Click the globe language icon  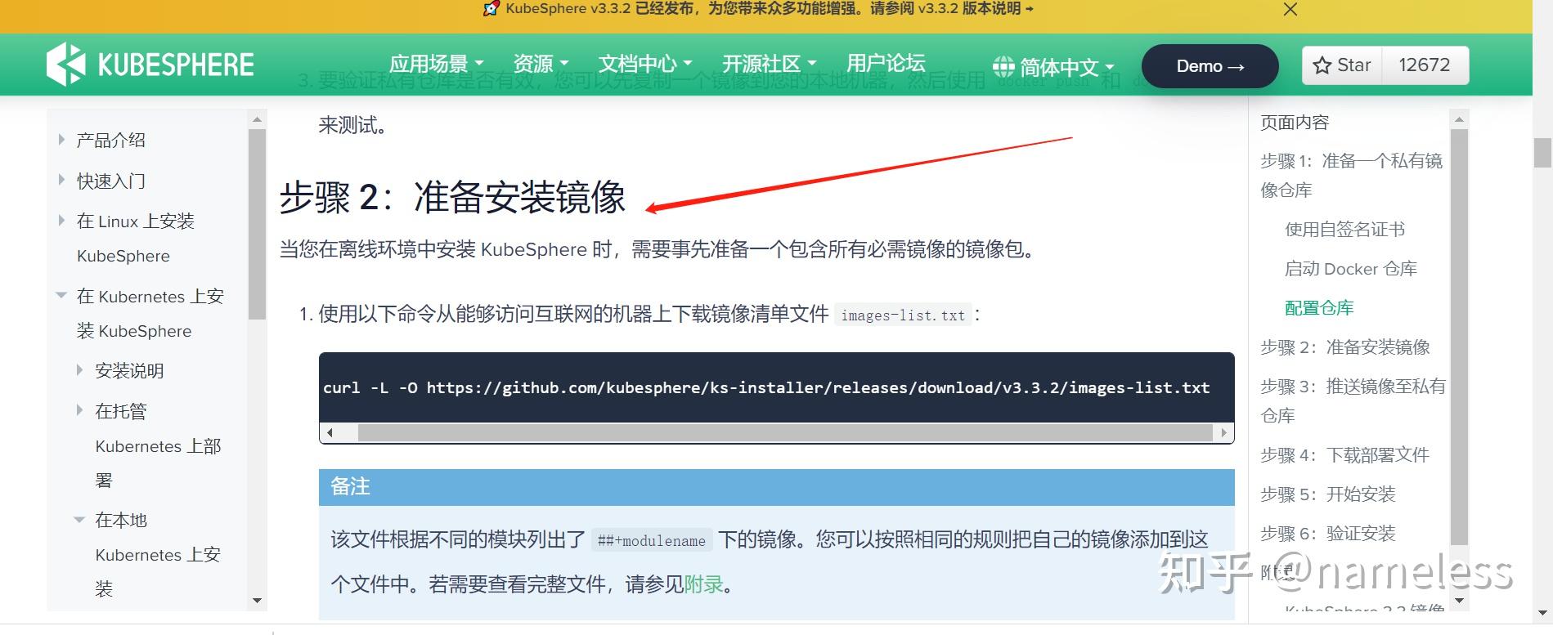point(1003,66)
